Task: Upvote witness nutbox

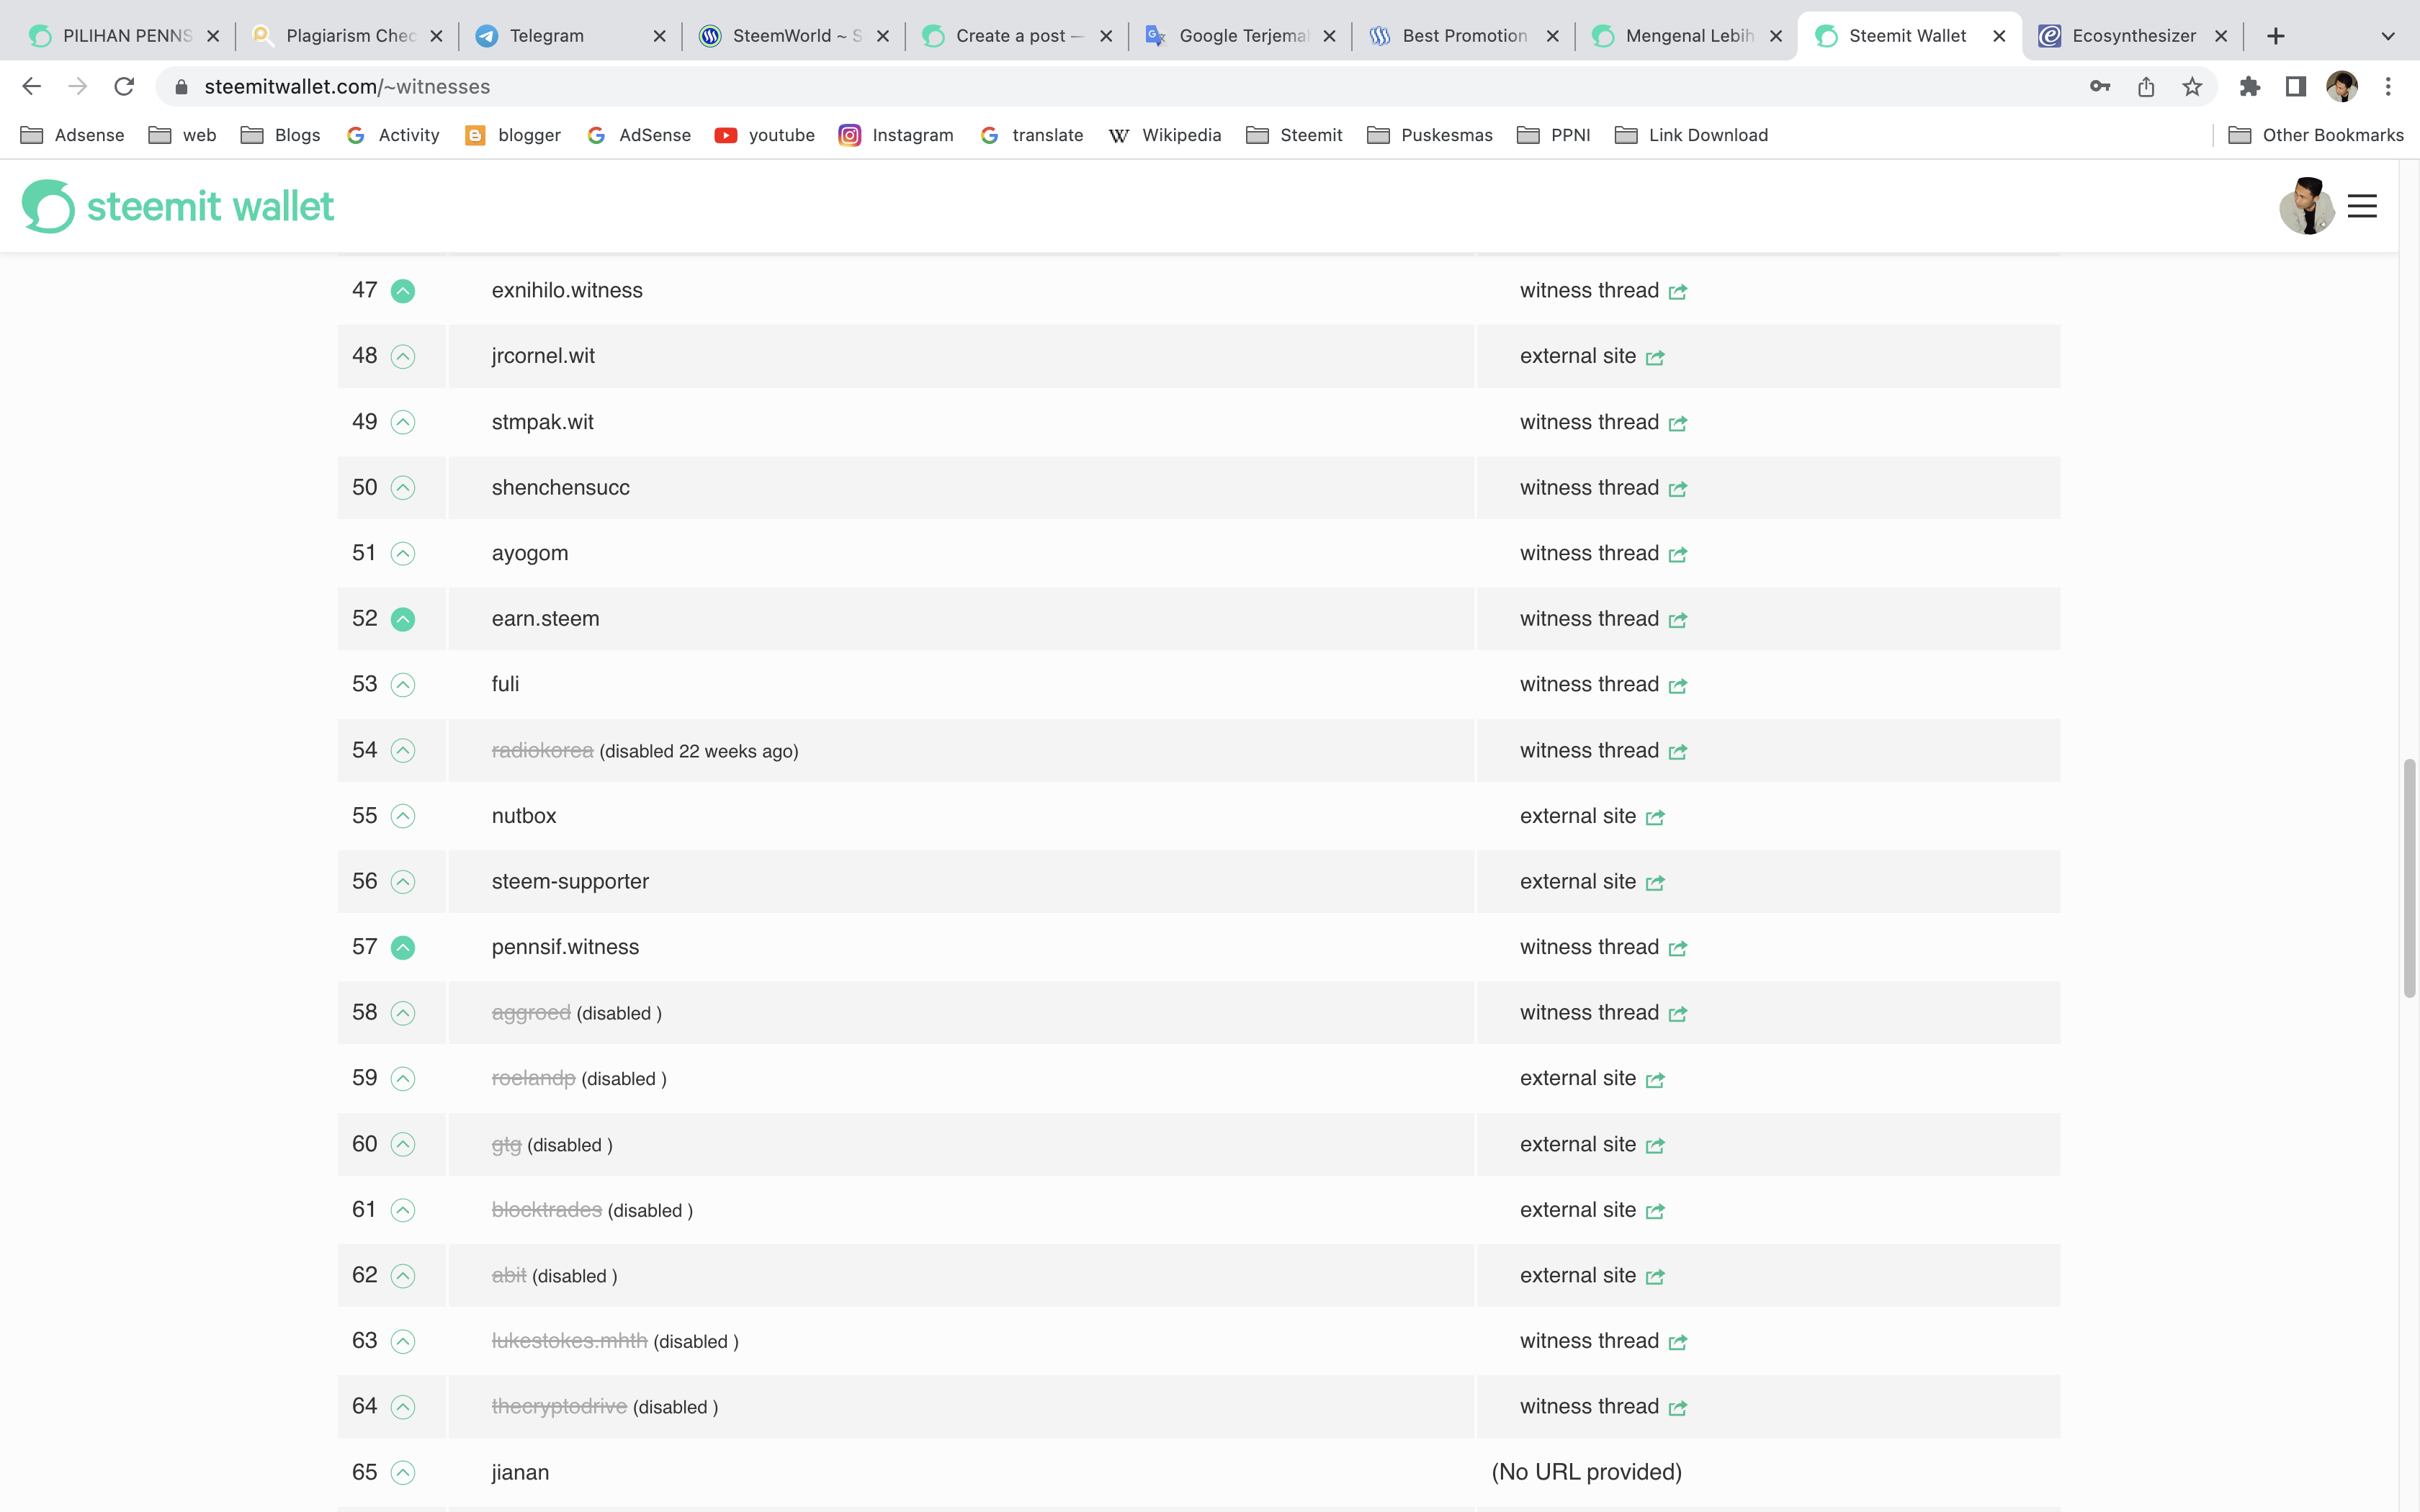Action: [x=403, y=816]
